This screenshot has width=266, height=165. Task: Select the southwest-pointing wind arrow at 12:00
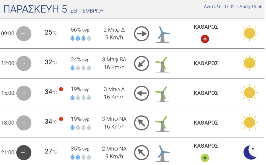[x=142, y=64]
